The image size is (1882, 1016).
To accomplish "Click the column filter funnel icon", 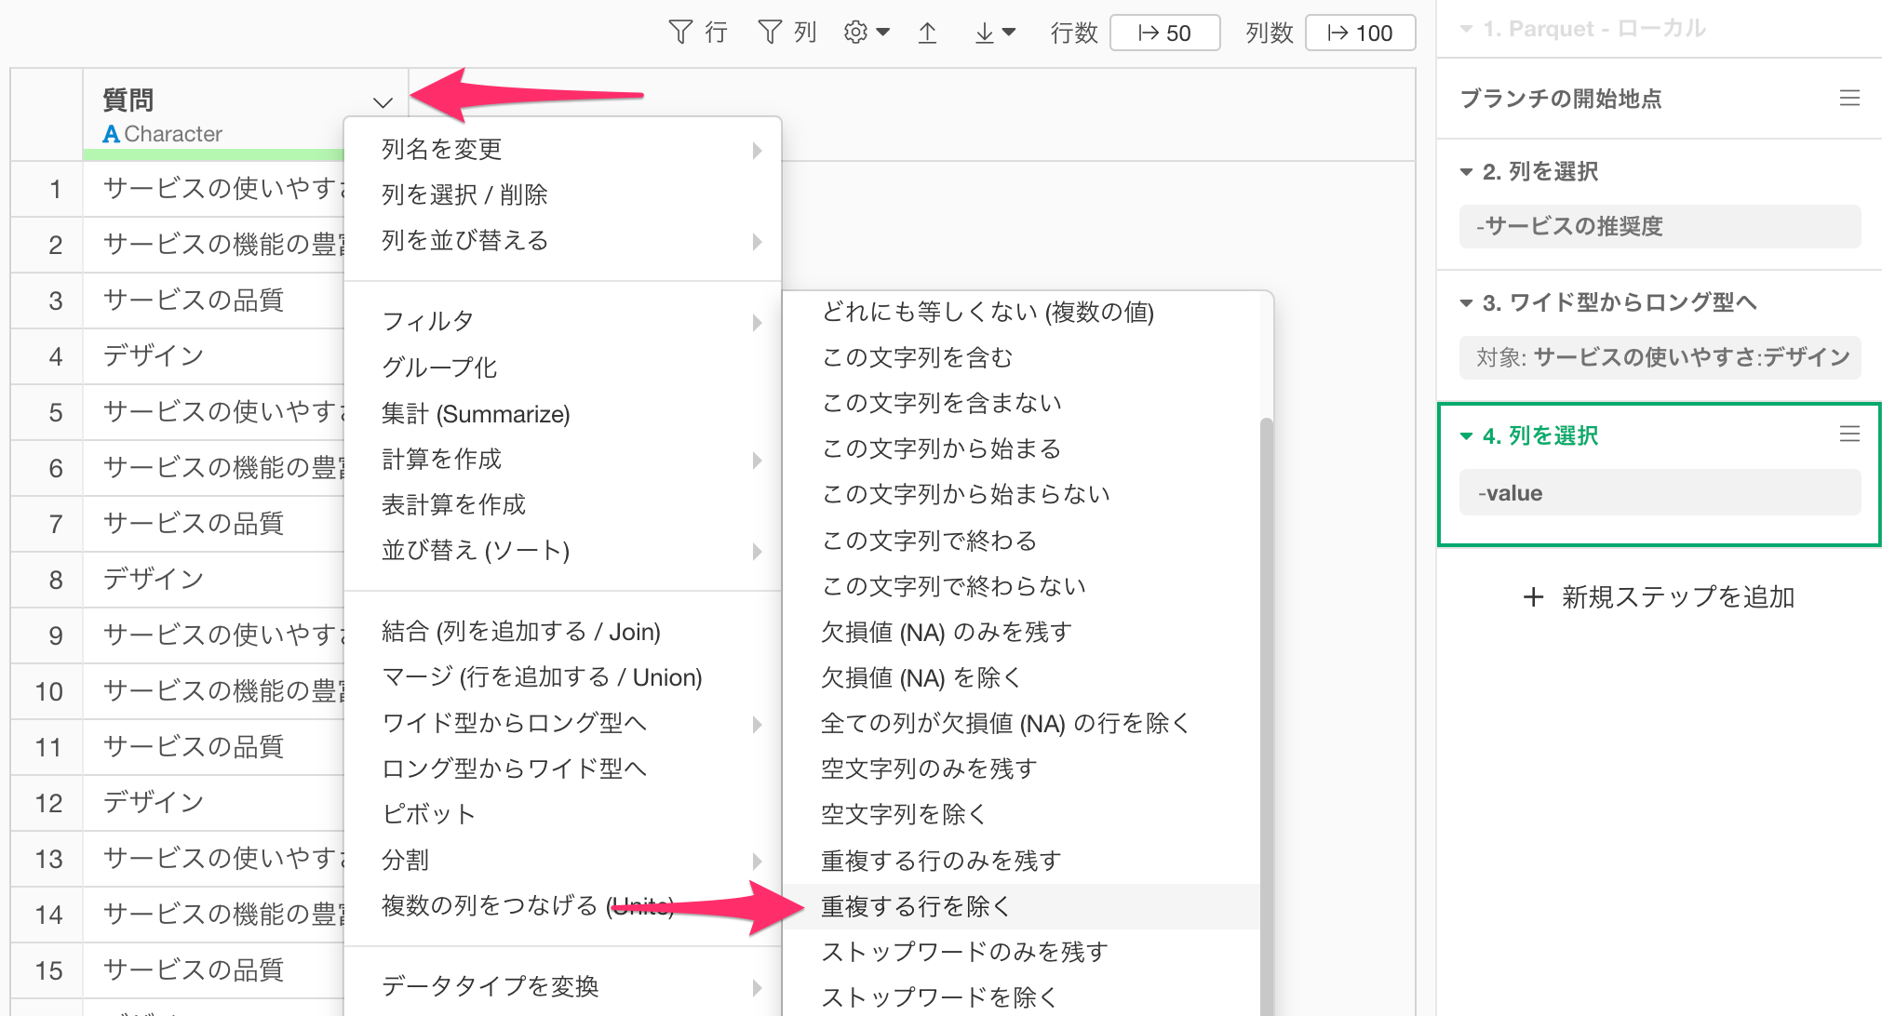I will click(770, 33).
